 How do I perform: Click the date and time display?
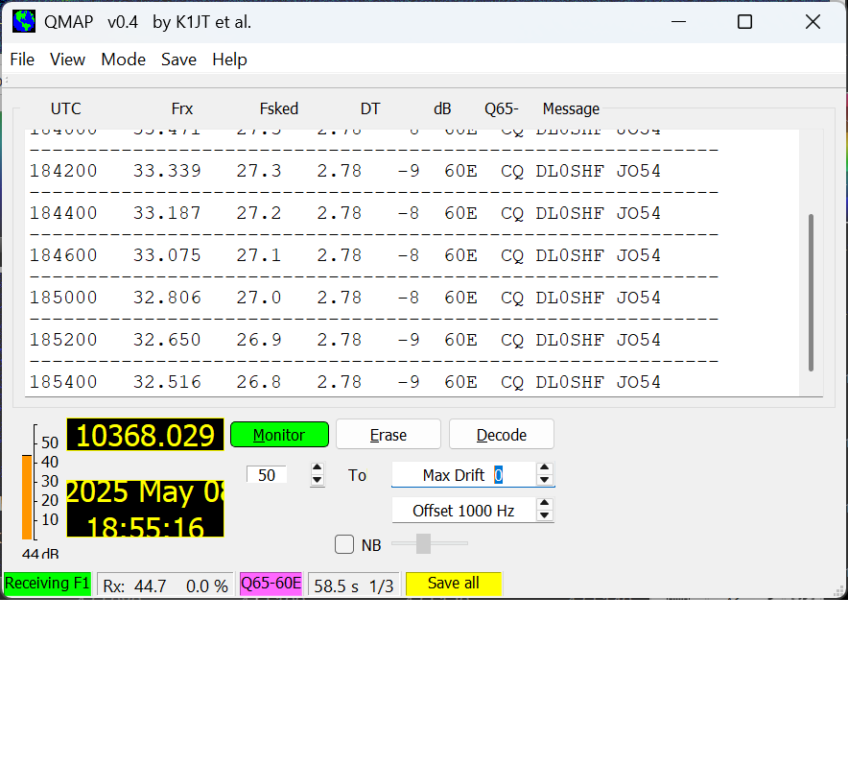click(145, 509)
